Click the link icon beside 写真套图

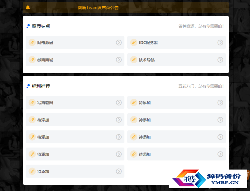tap(32, 102)
